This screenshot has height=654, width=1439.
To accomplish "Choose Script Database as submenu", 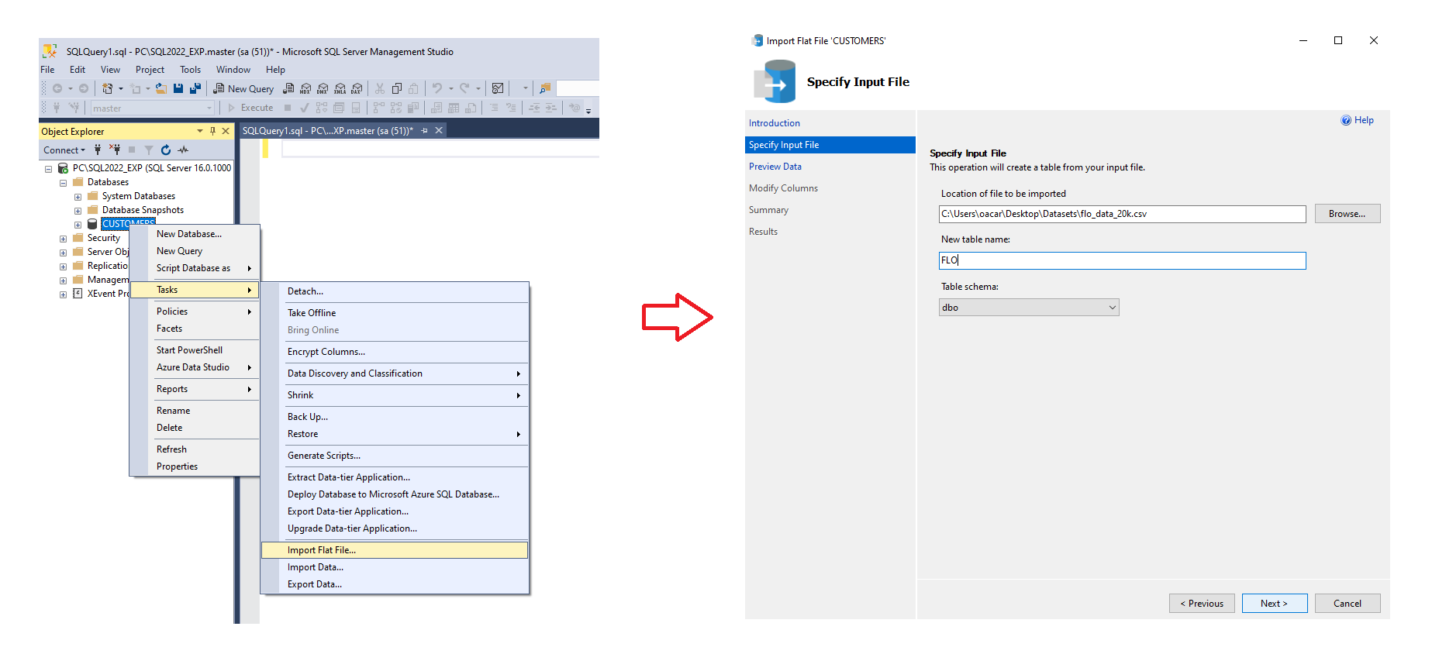I will click(195, 268).
